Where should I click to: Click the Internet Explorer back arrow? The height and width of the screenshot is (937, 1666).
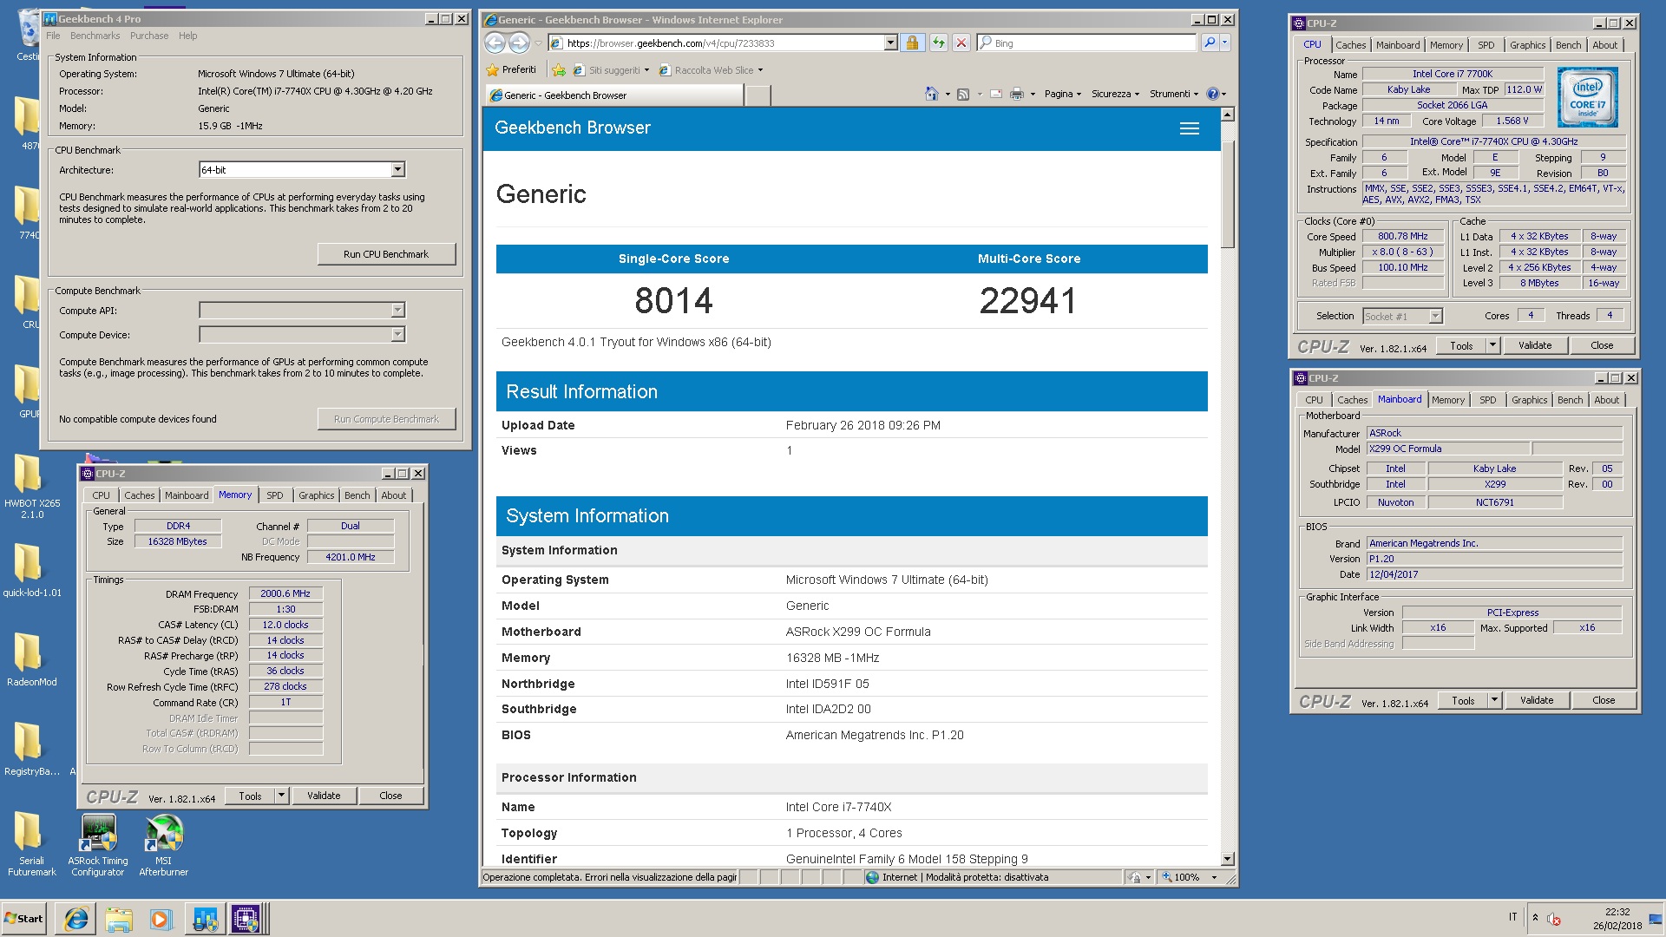click(495, 43)
